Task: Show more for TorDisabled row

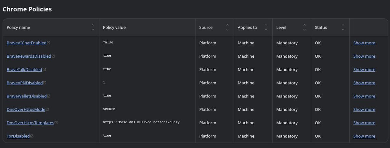Action: [x=364, y=136]
